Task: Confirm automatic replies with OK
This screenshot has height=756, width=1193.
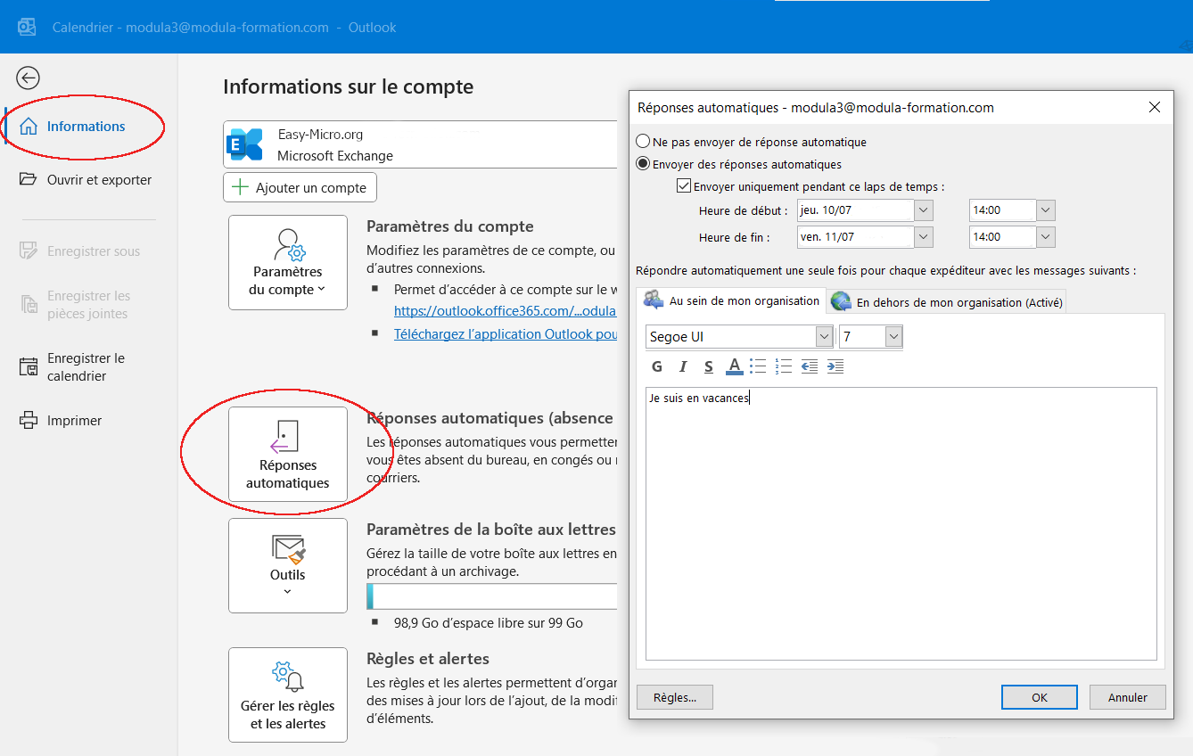Action: 1039,696
